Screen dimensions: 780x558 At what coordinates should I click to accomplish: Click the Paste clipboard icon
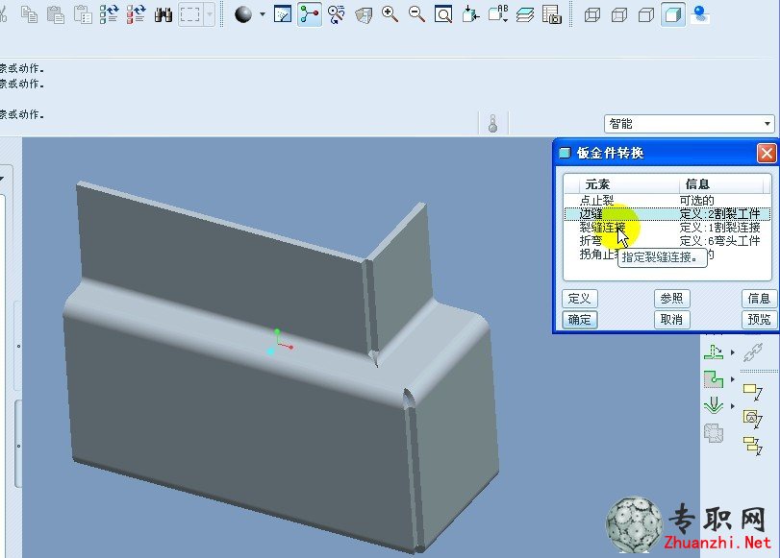(x=56, y=14)
